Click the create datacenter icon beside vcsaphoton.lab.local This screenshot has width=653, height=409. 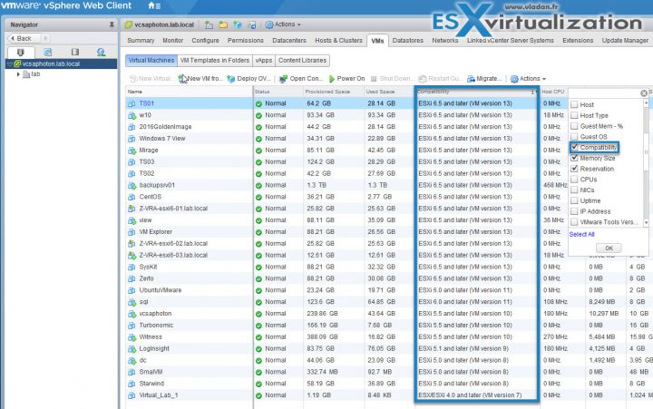(x=210, y=25)
